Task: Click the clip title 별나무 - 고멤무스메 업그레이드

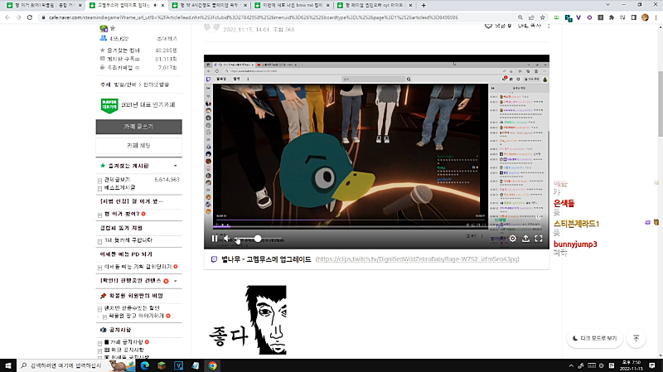Action: (x=266, y=259)
